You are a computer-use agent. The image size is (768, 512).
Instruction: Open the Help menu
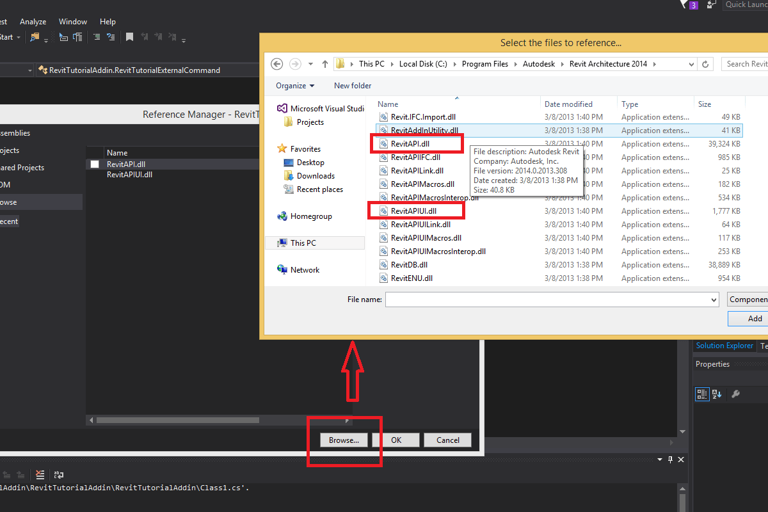tap(108, 22)
